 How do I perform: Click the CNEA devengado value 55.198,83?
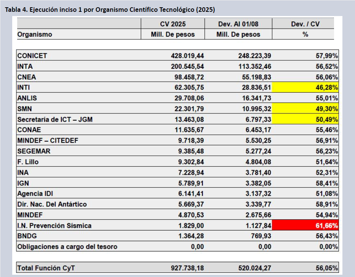point(254,77)
